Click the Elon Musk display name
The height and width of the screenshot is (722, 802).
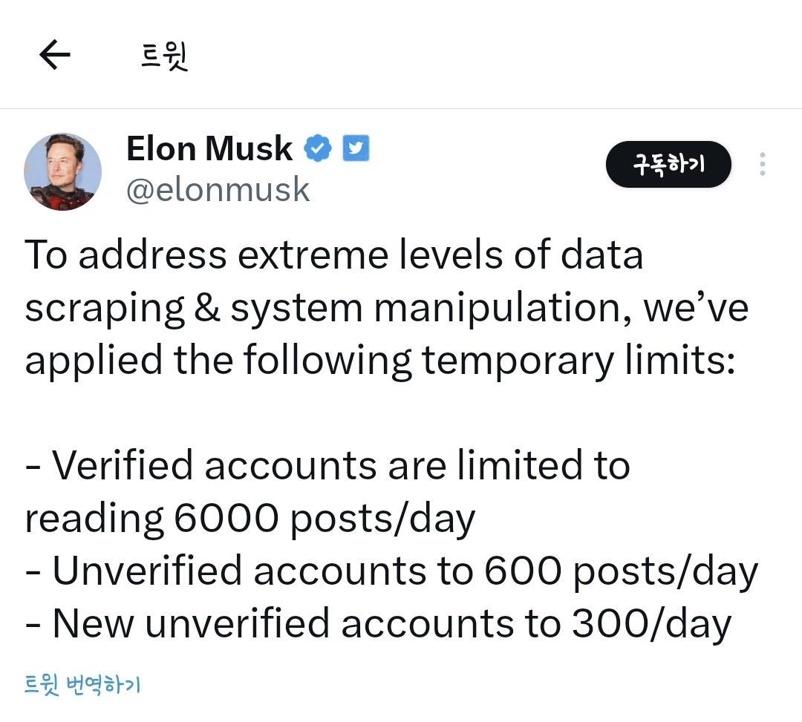pyautogui.click(x=209, y=148)
